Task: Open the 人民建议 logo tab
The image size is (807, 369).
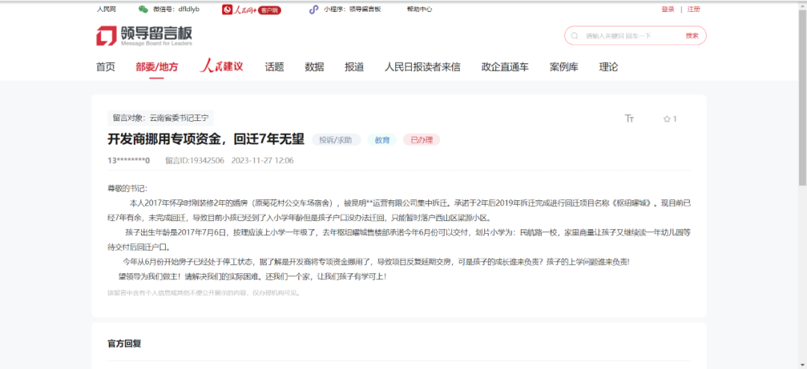Action: (222, 66)
